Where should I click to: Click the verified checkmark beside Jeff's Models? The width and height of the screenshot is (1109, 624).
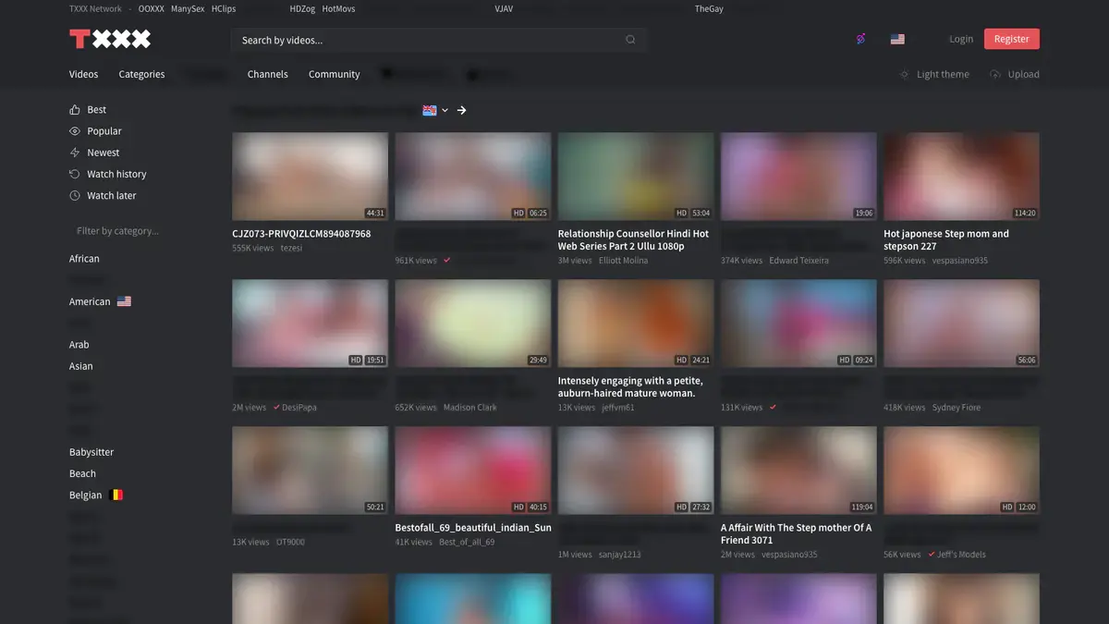(932, 554)
